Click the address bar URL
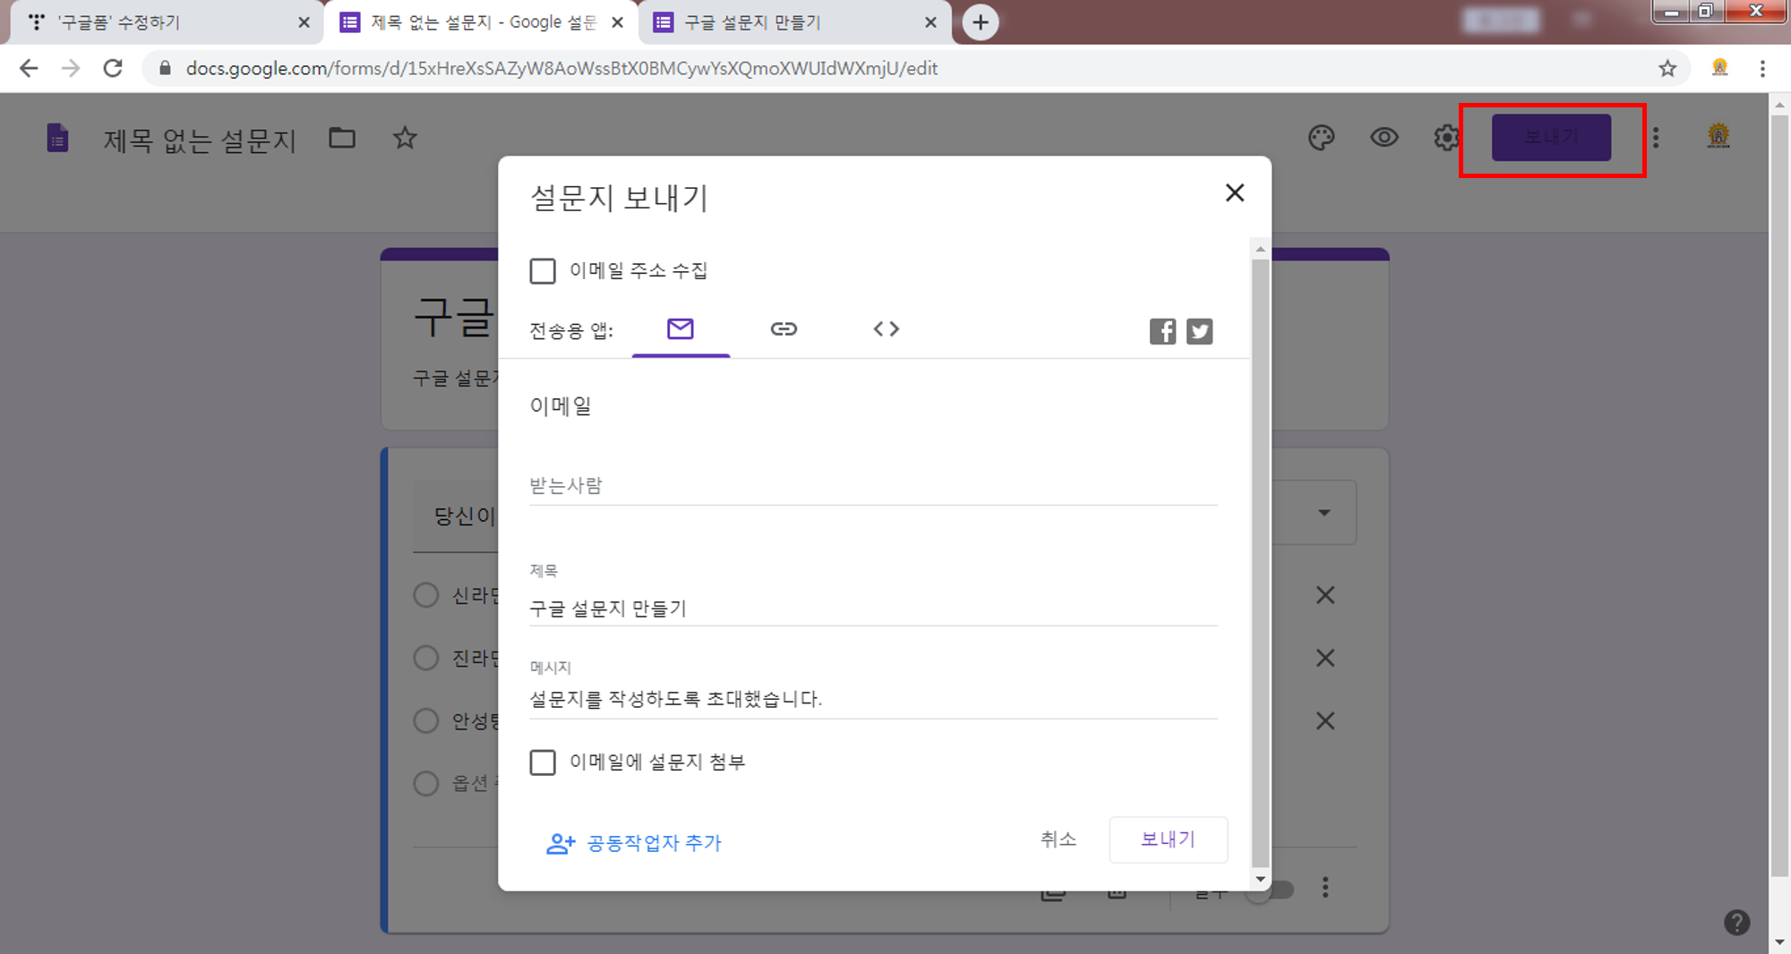Image resolution: width=1791 pixels, height=954 pixels. 561,68
